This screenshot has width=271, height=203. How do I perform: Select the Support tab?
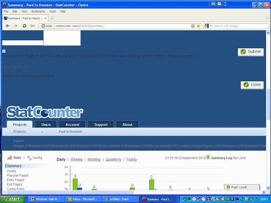click(x=101, y=124)
